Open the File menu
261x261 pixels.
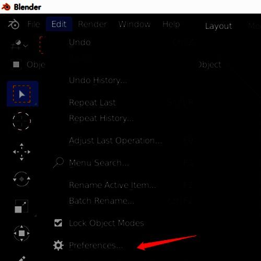click(34, 24)
